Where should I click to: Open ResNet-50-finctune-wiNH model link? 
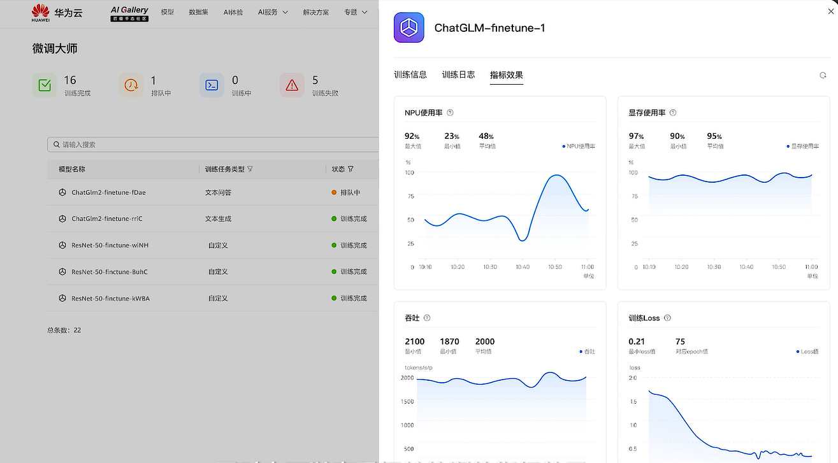110,245
